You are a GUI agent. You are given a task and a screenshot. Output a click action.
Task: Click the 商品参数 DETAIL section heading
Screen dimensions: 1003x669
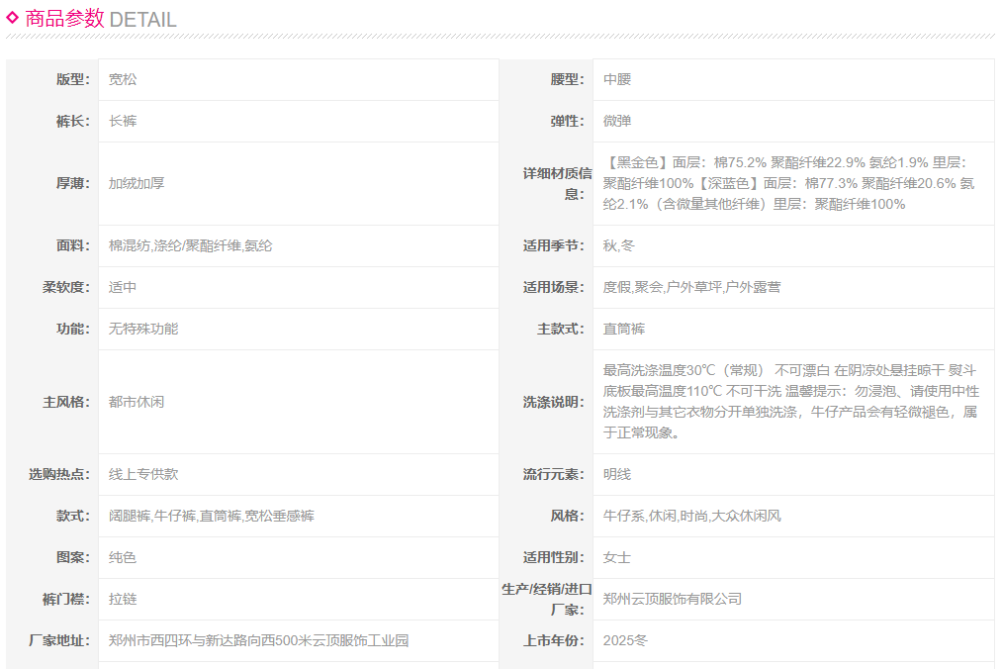[100, 18]
